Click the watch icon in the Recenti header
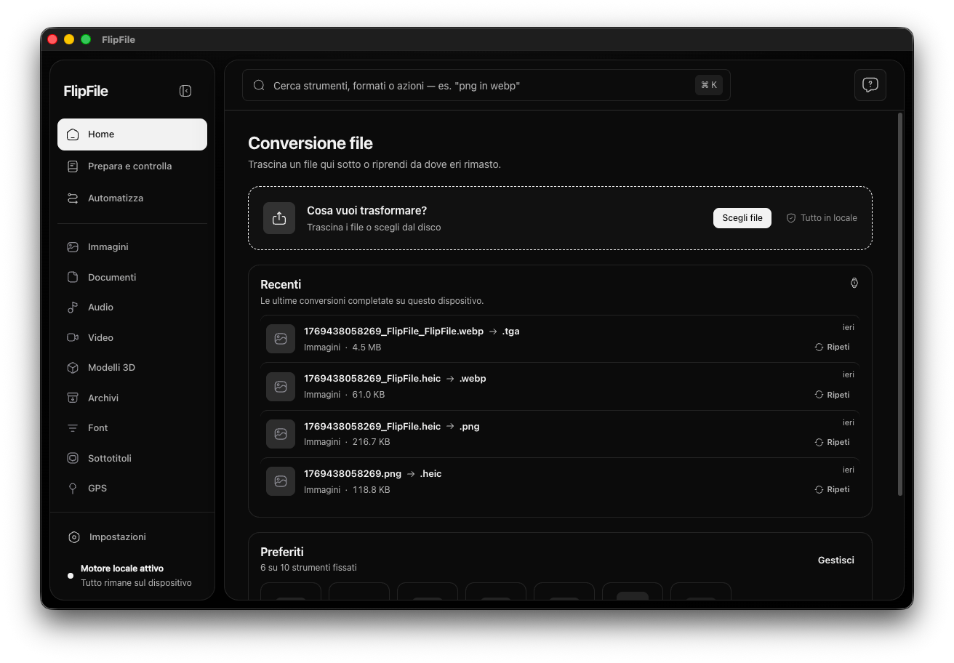The image size is (954, 663). click(854, 283)
